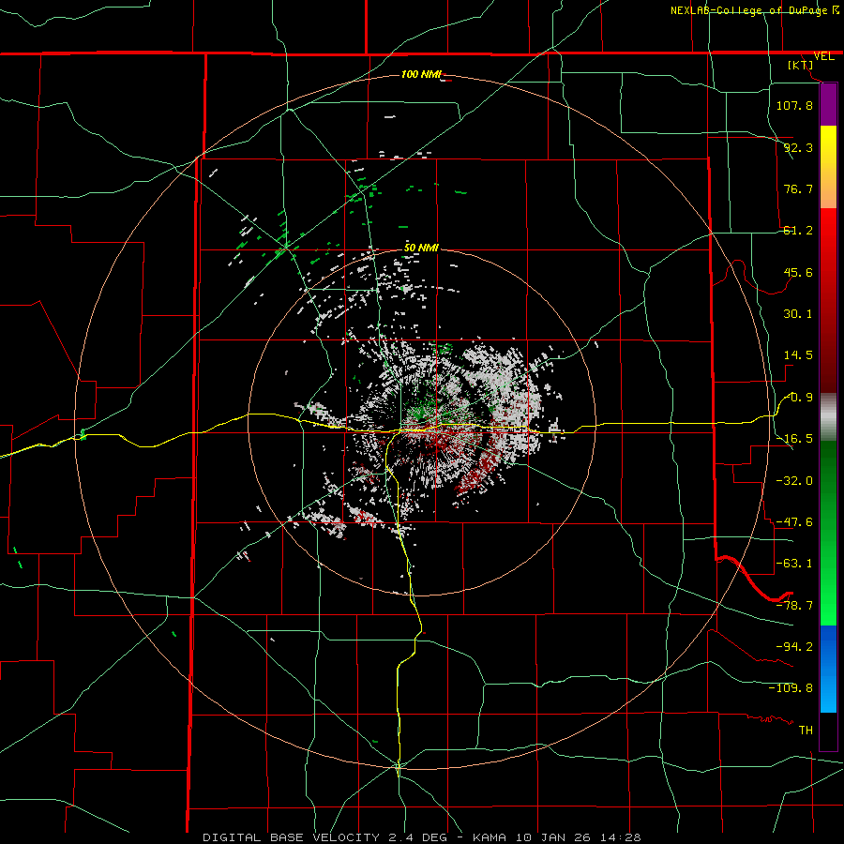Select the 61.2 legend value
Screen dimensions: 844x844
[798, 231]
